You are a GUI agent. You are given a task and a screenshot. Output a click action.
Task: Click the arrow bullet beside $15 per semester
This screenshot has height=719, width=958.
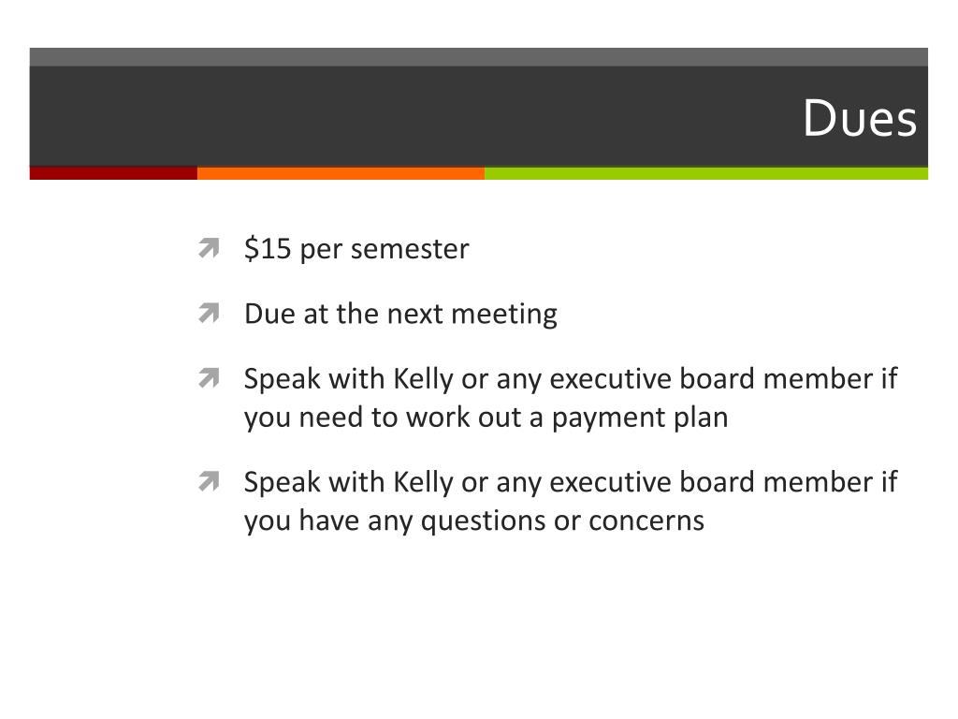[209, 248]
